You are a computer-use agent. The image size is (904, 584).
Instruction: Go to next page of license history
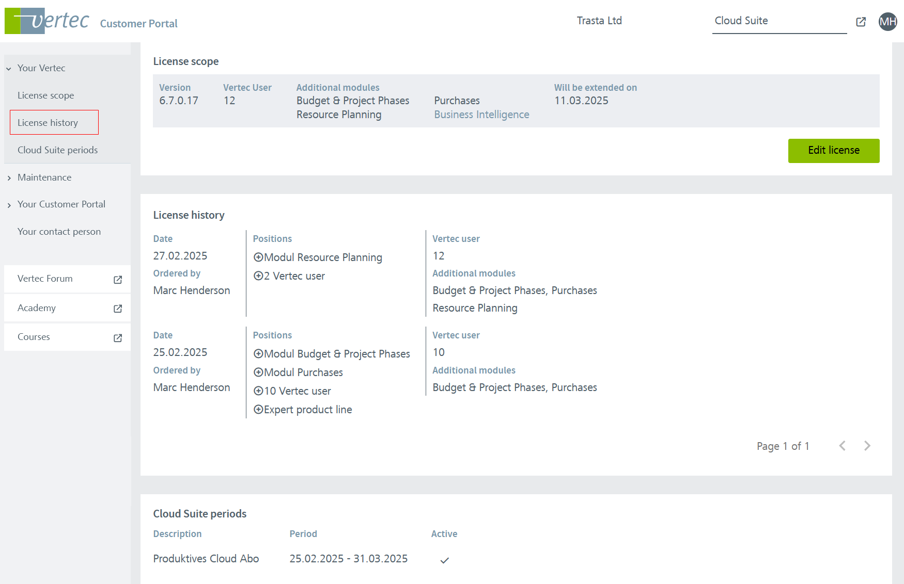pos(867,446)
